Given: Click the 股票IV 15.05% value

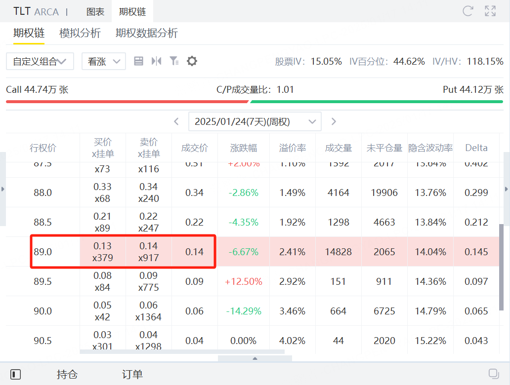Looking at the screenshot, I should pyautogui.click(x=326, y=61).
